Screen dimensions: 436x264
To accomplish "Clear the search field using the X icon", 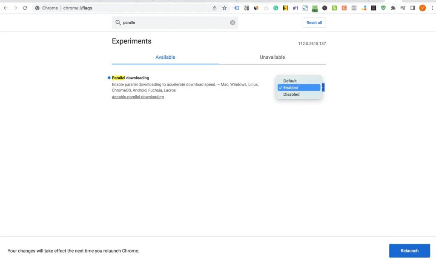I will click(x=232, y=23).
